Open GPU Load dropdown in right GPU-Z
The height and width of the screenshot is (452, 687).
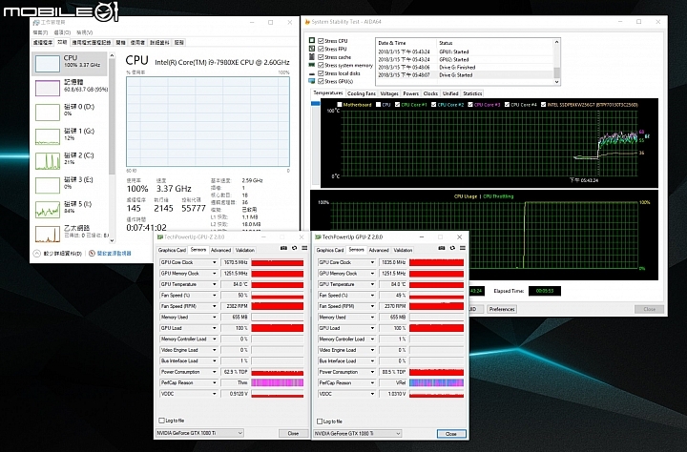[x=372, y=328]
